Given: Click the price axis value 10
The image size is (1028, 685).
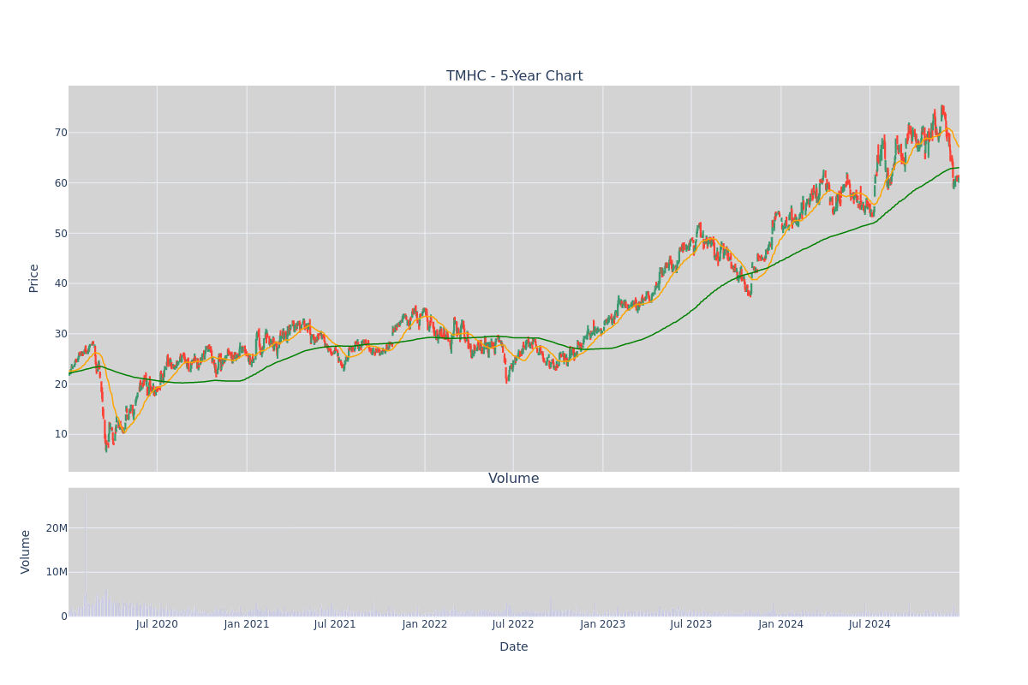Looking at the screenshot, I should coord(61,434).
